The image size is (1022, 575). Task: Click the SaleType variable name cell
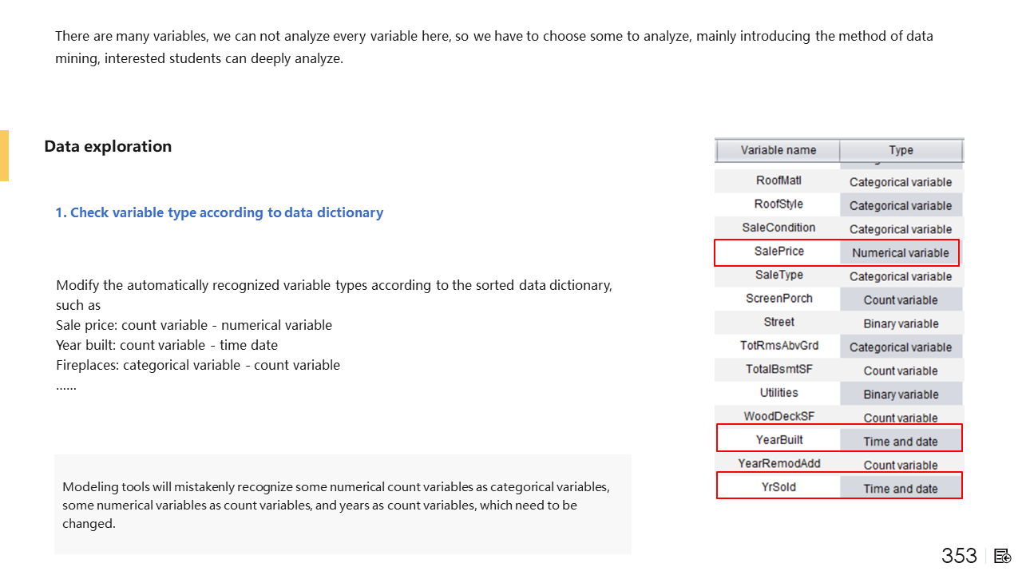click(x=778, y=275)
